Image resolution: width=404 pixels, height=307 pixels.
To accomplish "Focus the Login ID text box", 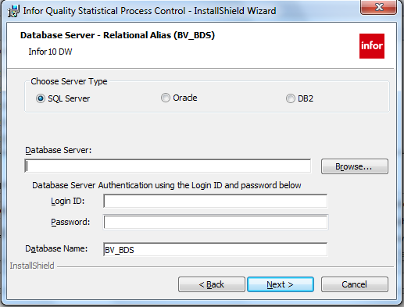I will [x=216, y=201].
